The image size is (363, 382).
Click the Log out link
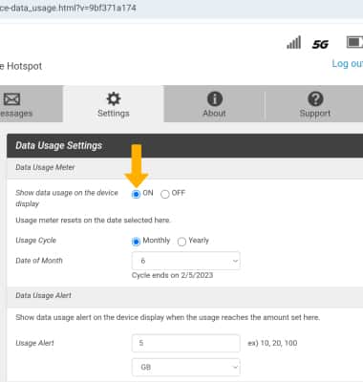(x=348, y=64)
